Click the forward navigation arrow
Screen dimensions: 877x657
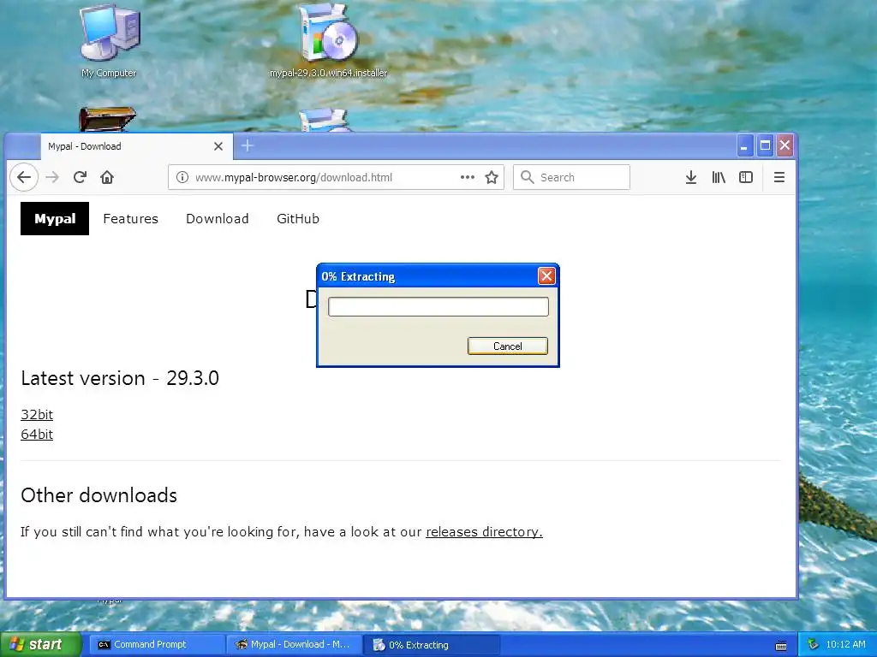click(52, 177)
